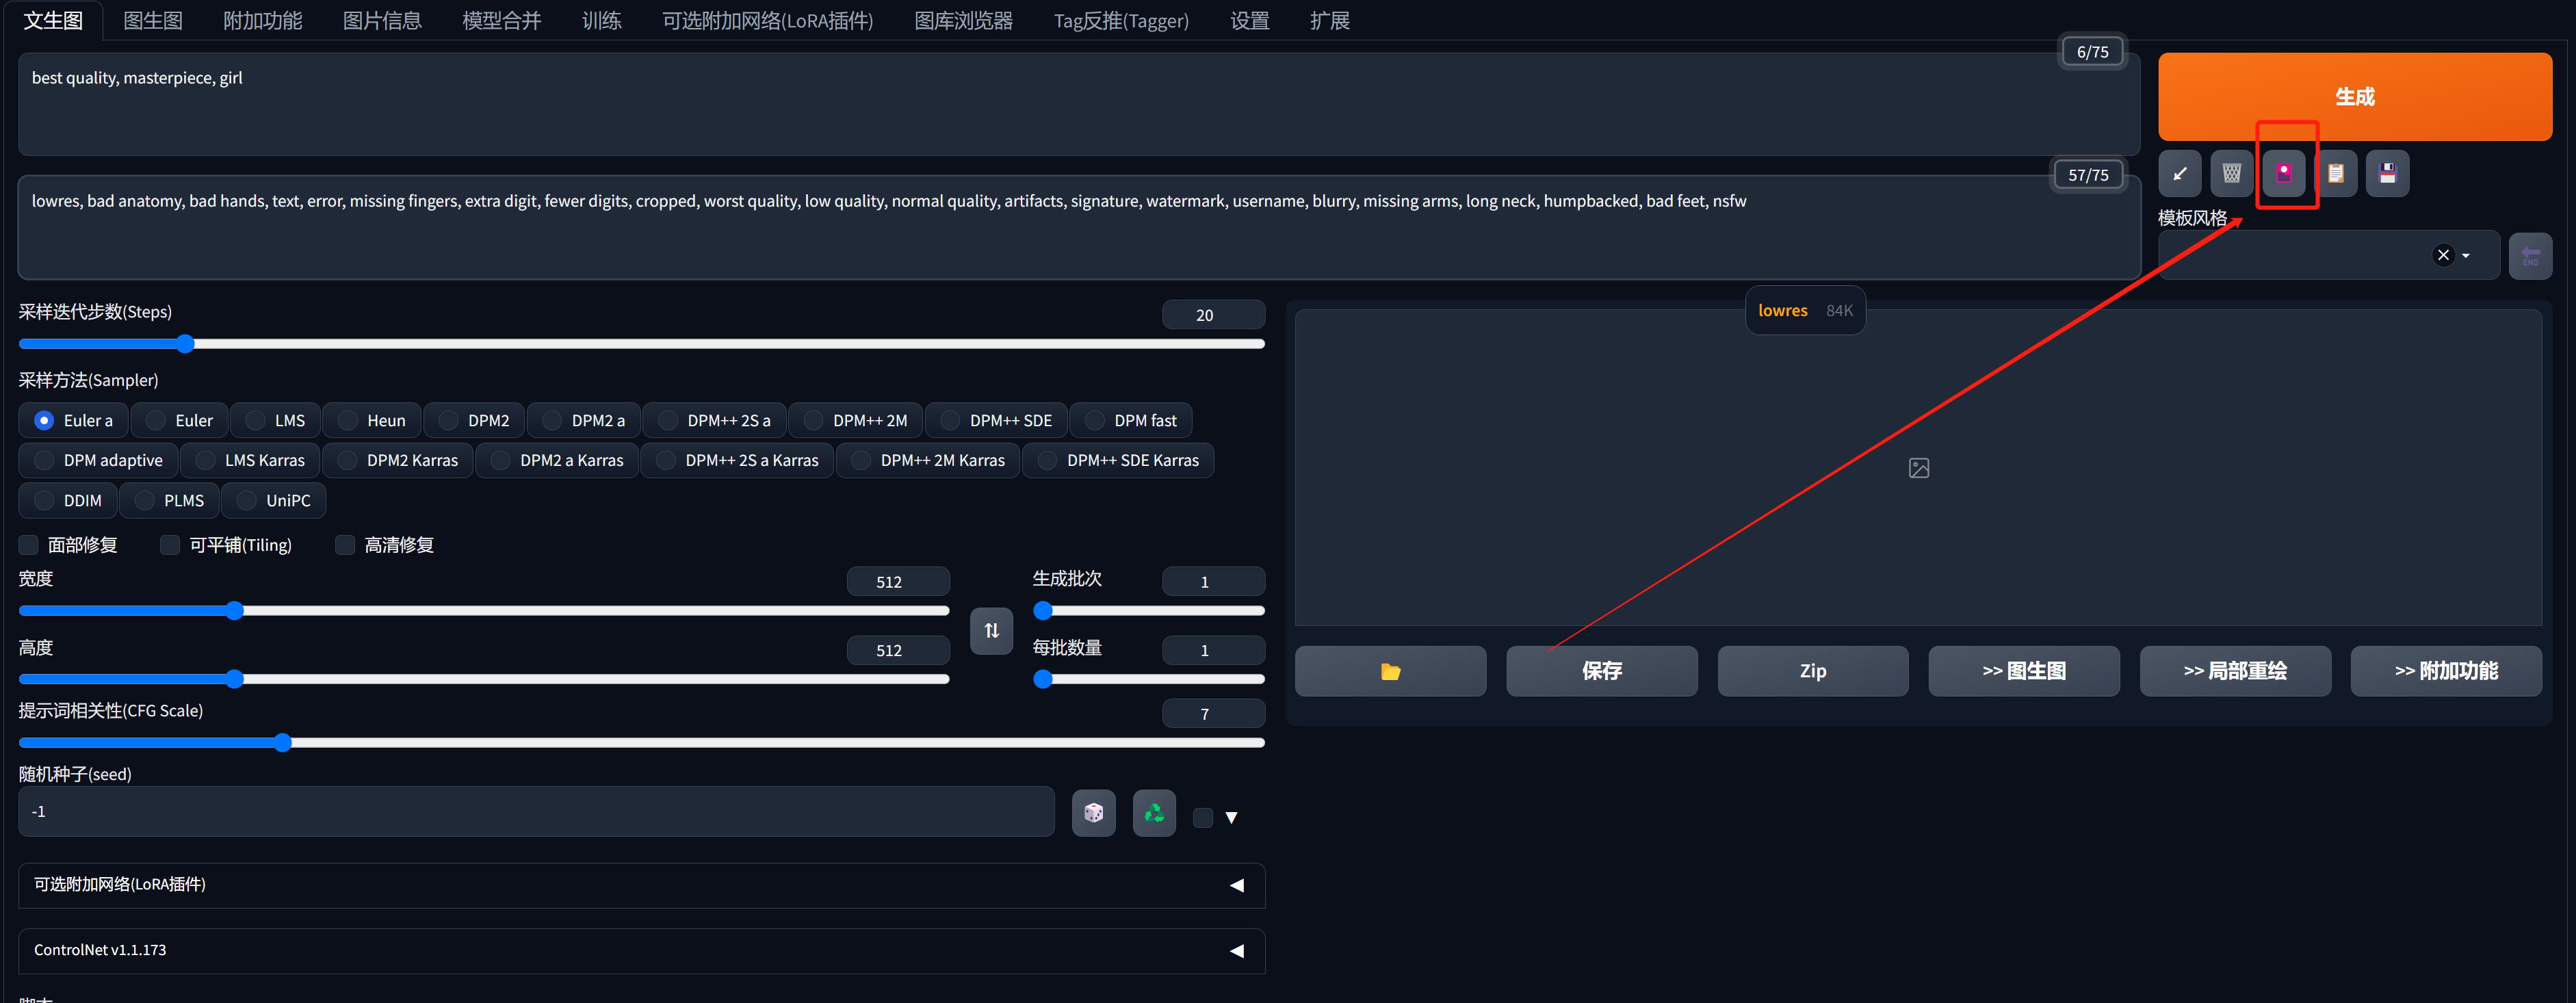Select DPM++ SDE Karras sampler
Screen dimensions: 2576x1003
point(1117,460)
